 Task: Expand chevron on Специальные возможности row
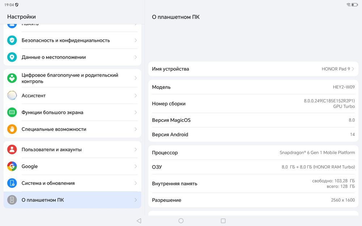click(x=136, y=129)
